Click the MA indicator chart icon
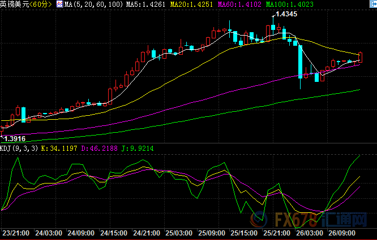Screen dimensions: 377x240 pos(59,4)
